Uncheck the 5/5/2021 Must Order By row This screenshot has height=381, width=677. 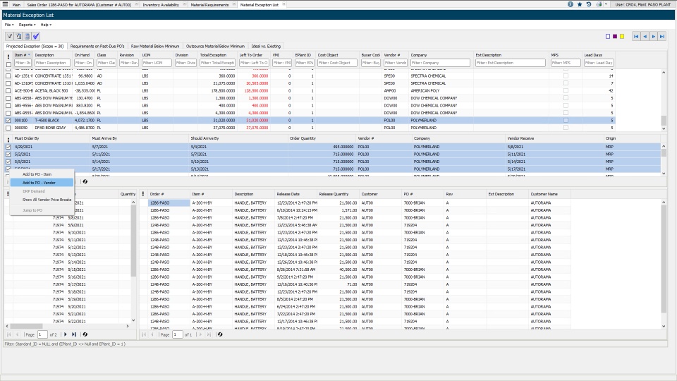(8, 162)
